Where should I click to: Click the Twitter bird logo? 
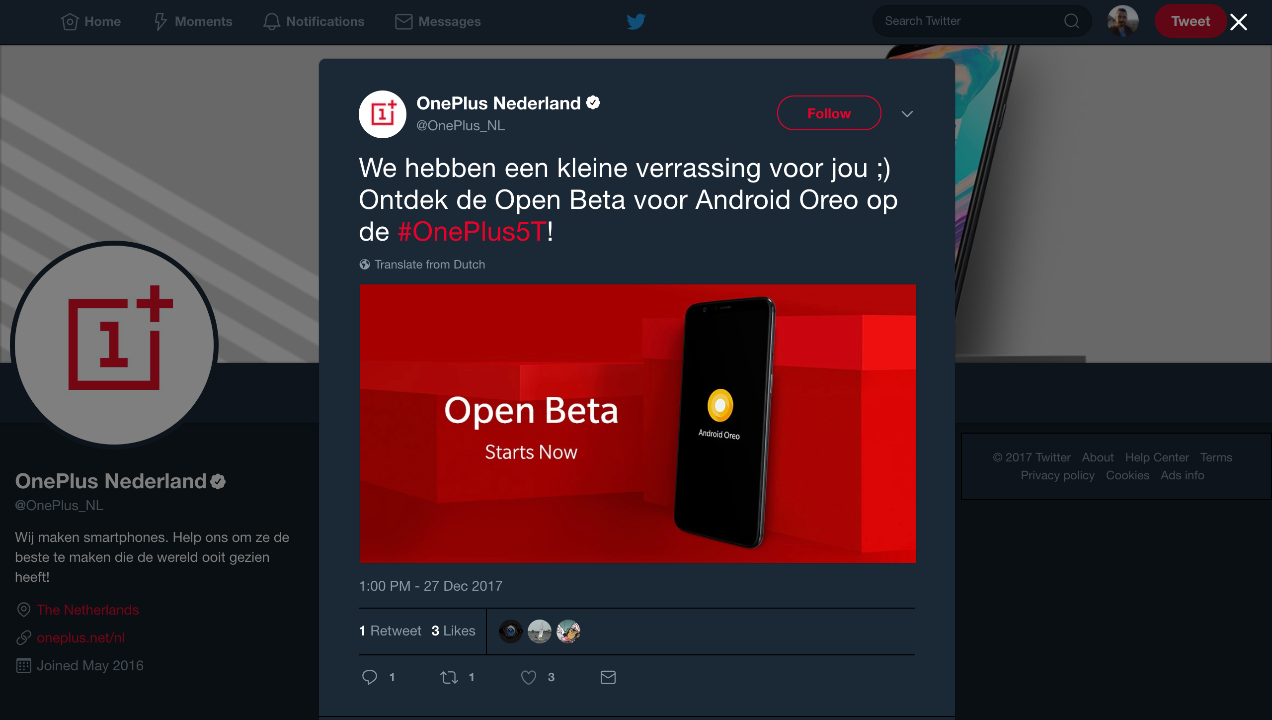coord(636,21)
